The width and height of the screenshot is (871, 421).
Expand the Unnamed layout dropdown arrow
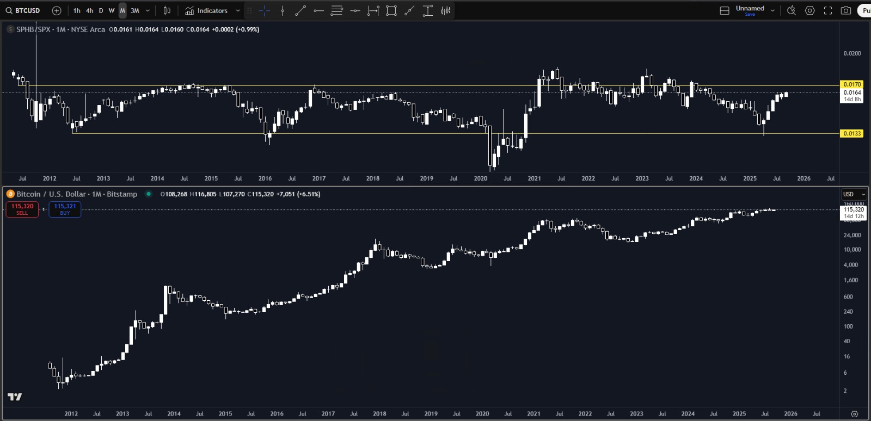[772, 10]
